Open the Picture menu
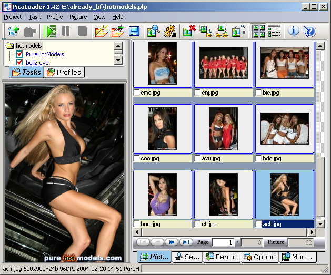The width and height of the screenshot is (331, 275). 78,17
